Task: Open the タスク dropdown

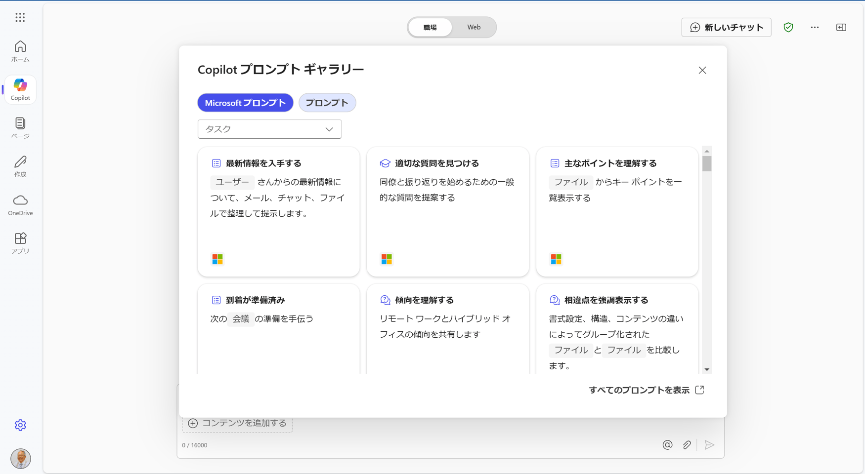Action: (269, 129)
